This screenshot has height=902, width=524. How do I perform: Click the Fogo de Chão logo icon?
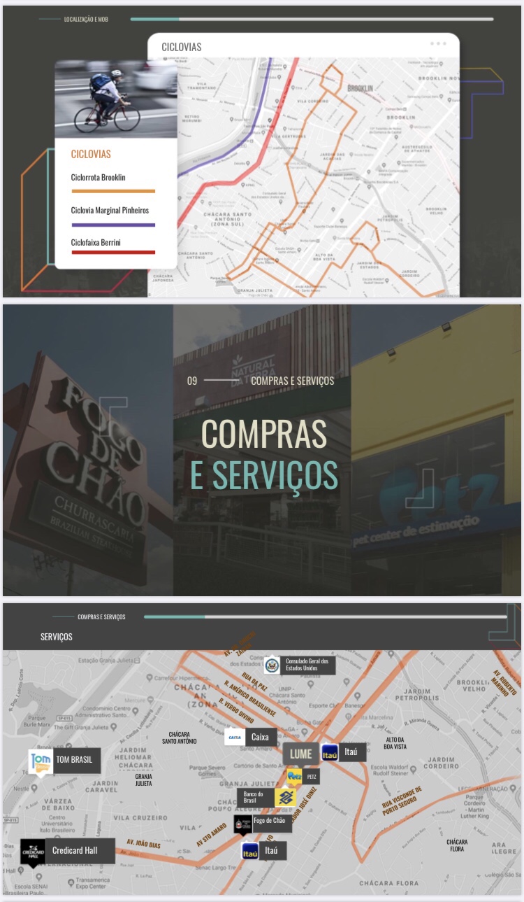click(x=242, y=824)
